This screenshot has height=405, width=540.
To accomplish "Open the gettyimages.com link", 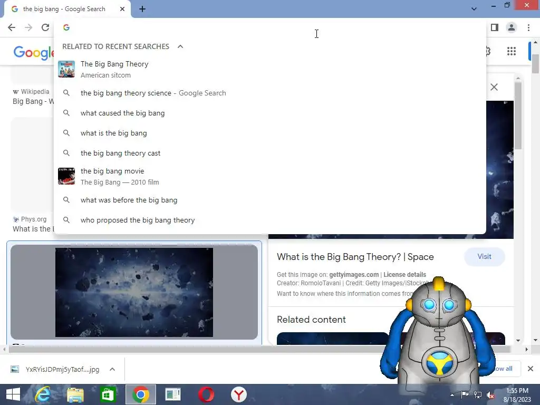I will [x=354, y=274].
